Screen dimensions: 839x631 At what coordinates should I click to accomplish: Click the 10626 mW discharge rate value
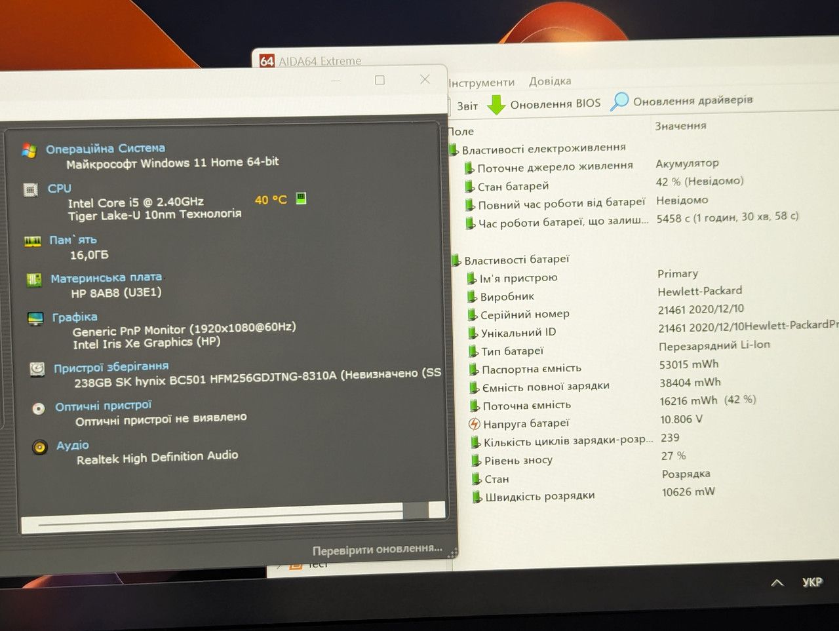pos(688,492)
